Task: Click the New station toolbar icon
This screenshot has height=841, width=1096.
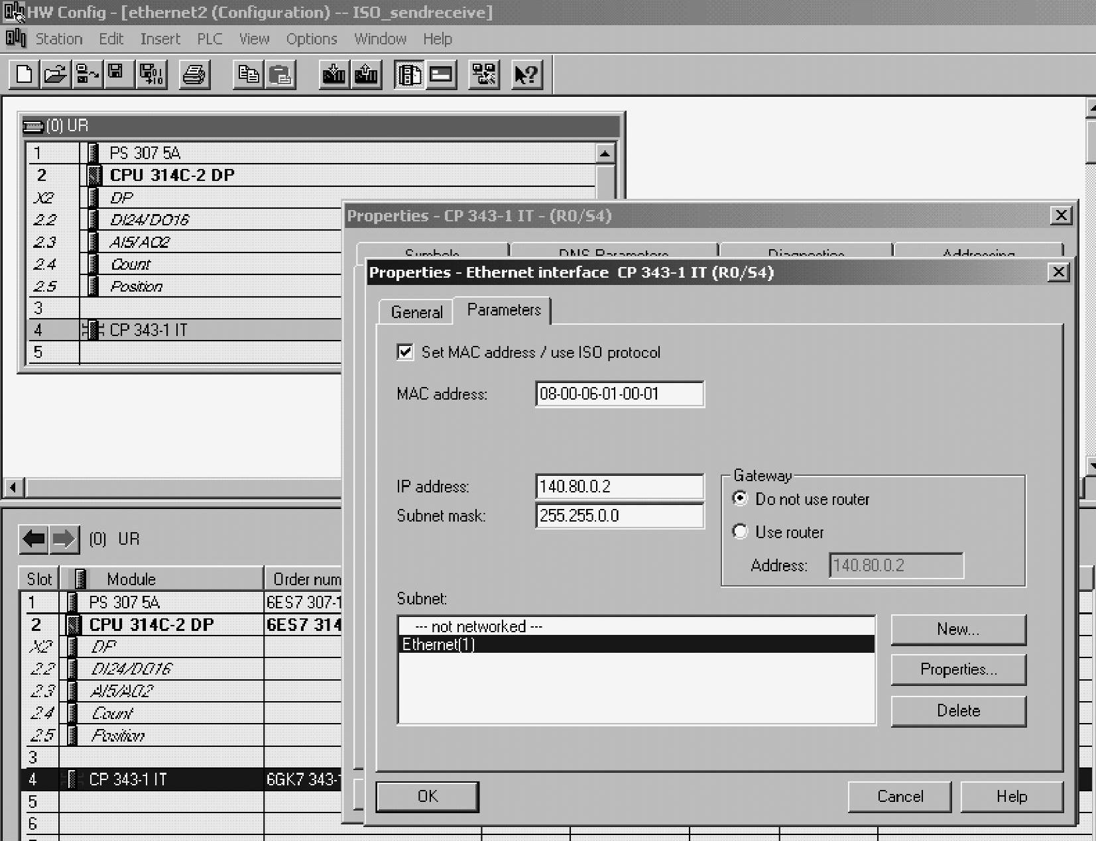Action: tap(24, 74)
